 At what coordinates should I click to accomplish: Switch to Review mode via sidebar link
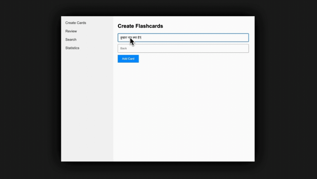tap(71, 31)
